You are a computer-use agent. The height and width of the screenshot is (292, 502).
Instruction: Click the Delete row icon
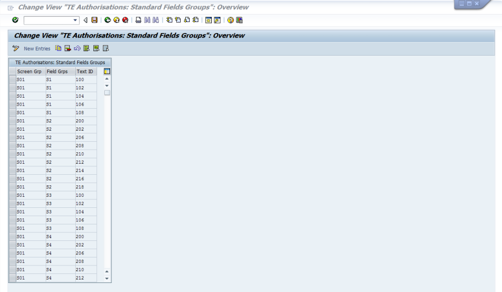[x=68, y=48]
